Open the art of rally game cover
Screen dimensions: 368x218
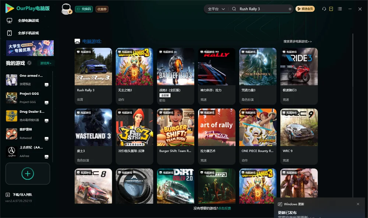217,127
